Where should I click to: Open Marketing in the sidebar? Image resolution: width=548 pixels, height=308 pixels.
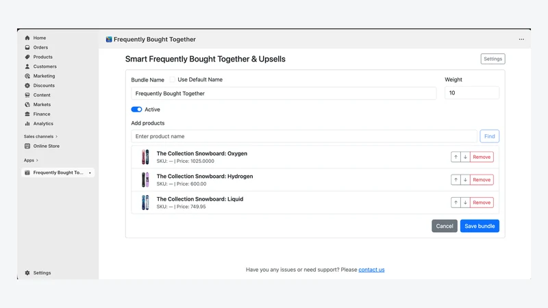point(44,76)
